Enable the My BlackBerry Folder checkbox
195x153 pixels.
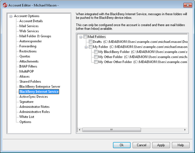click(96, 51)
